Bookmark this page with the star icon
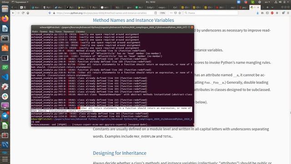The height and width of the screenshot is (164, 291). coord(180,13)
